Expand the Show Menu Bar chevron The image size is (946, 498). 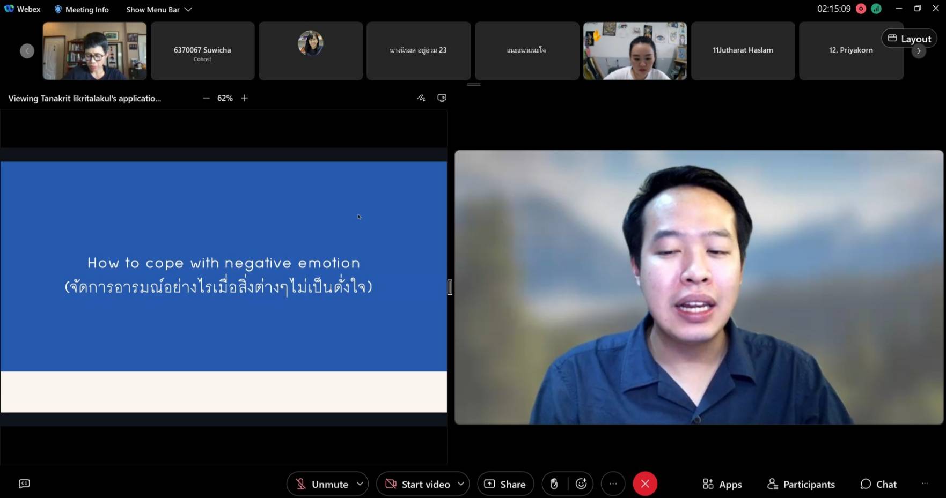(188, 9)
